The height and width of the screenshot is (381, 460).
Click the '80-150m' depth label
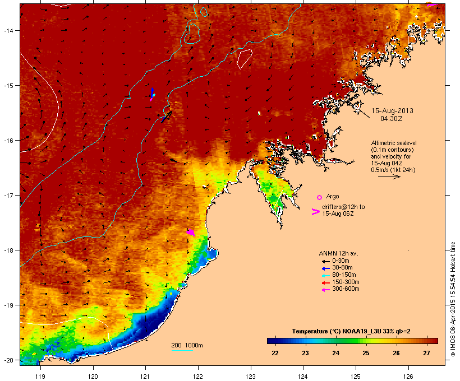[344, 275]
